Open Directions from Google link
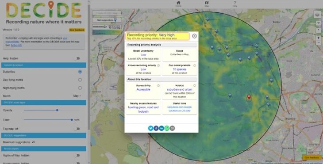 pyautogui.click(x=180, y=107)
